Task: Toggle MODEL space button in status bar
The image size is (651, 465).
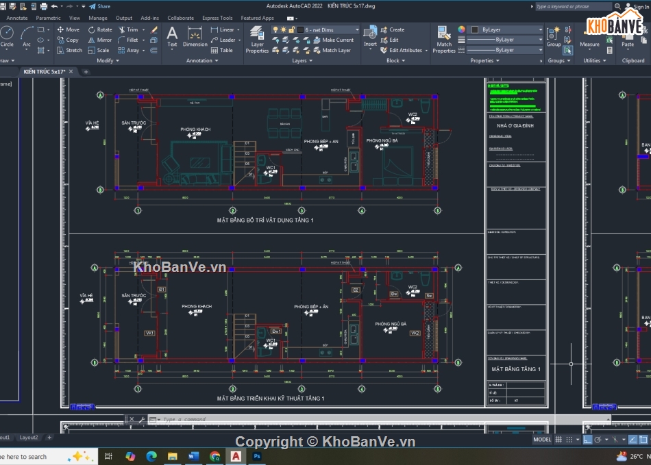Action: click(x=541, y=440)
